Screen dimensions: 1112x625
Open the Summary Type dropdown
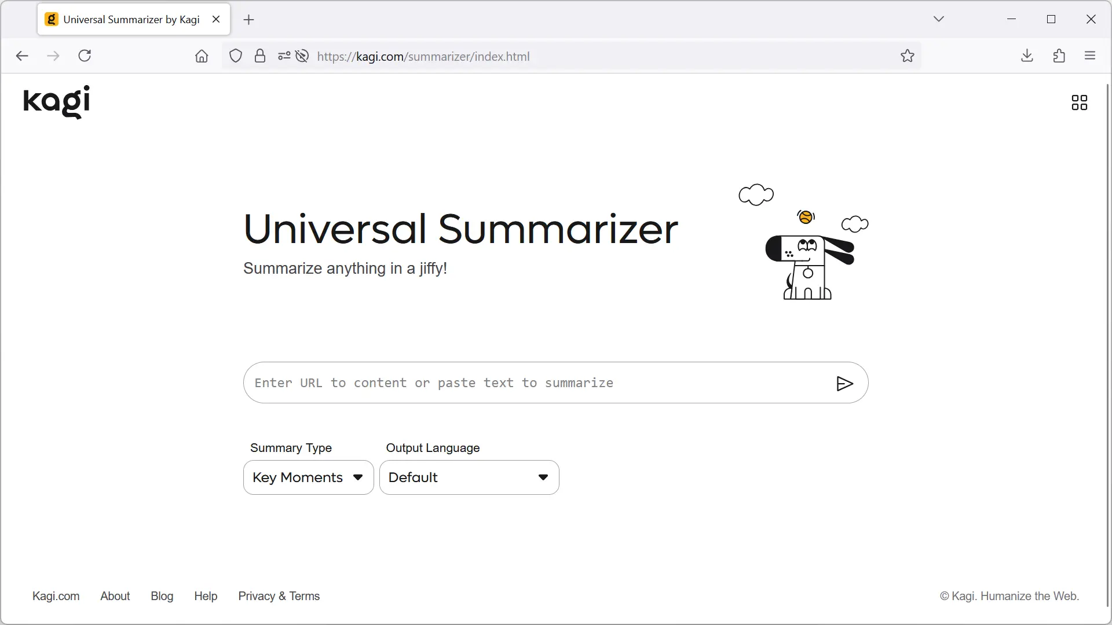[309, 477]
